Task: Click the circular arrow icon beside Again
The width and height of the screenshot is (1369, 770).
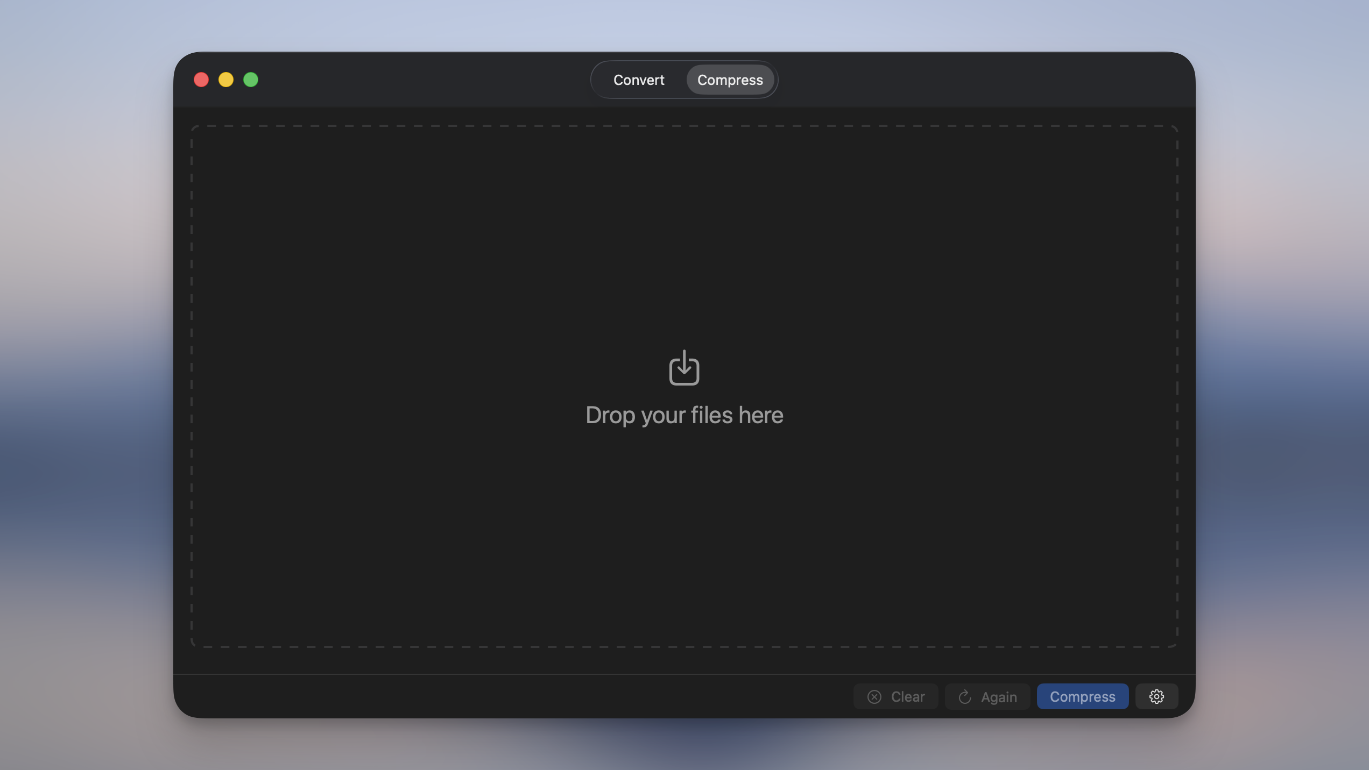Action: point(965,697)
